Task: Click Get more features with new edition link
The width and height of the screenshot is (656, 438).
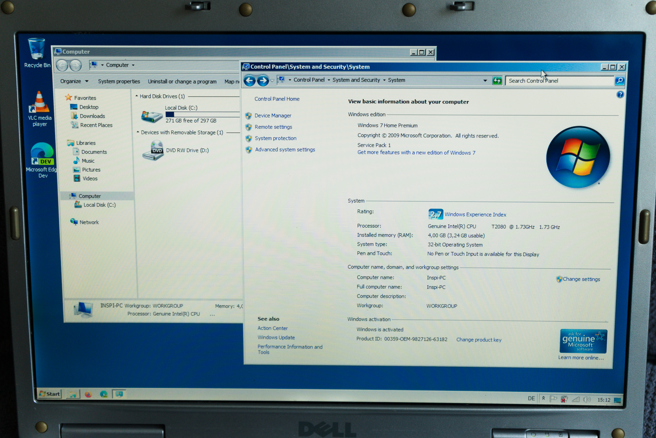Action: 416,152
